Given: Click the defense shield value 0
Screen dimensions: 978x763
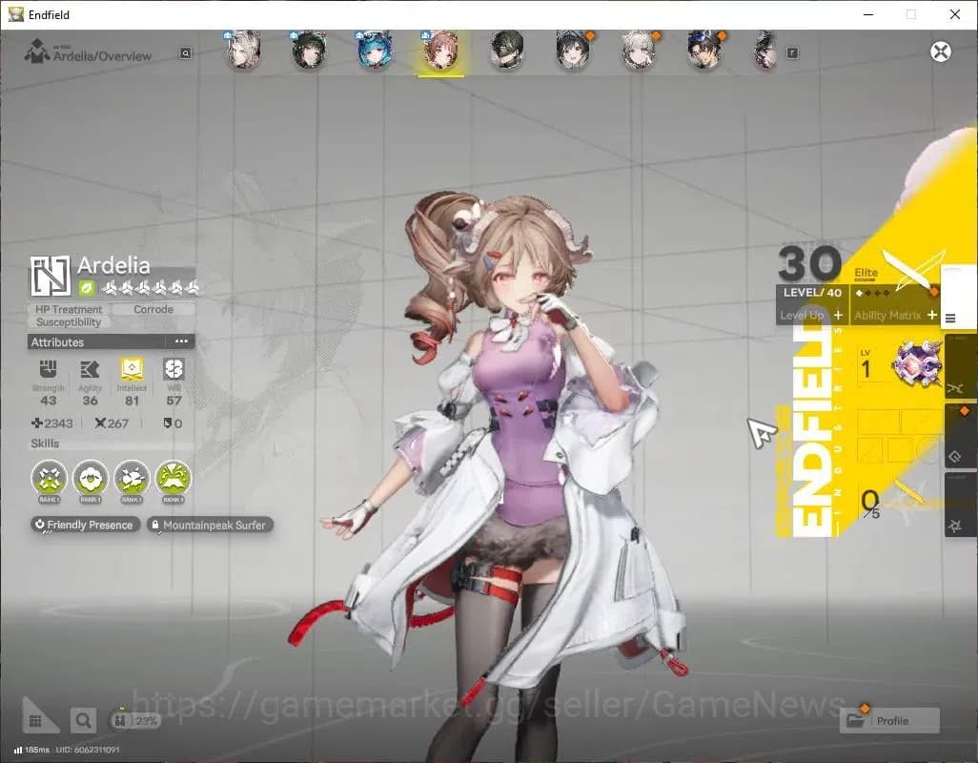Looking at the screenshot, I should (173, 423).
